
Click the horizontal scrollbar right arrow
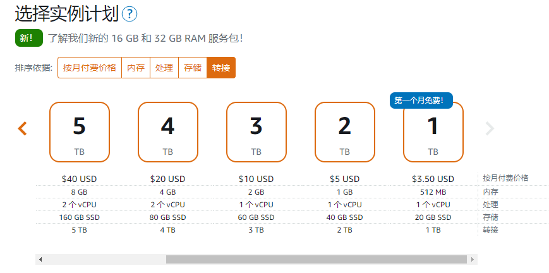[x=473, y=259]
